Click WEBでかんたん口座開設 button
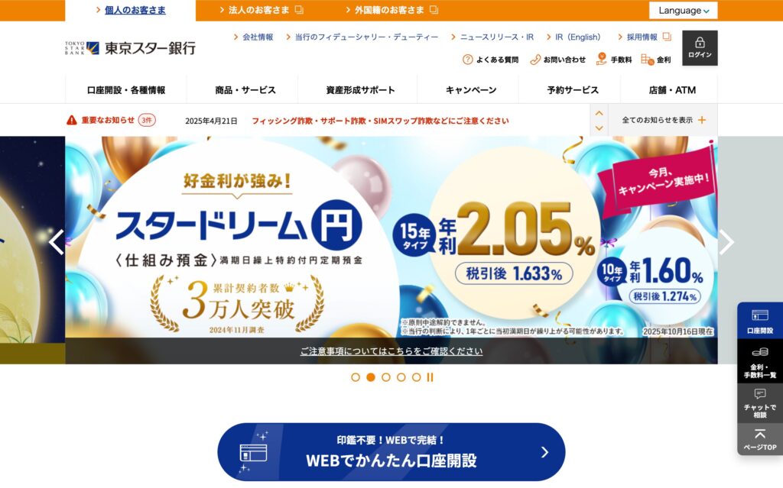Screen dimensions: 783x488 (391, 452)
